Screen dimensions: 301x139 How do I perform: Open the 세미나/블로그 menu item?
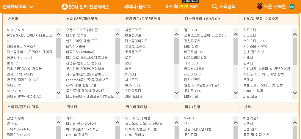137,7
